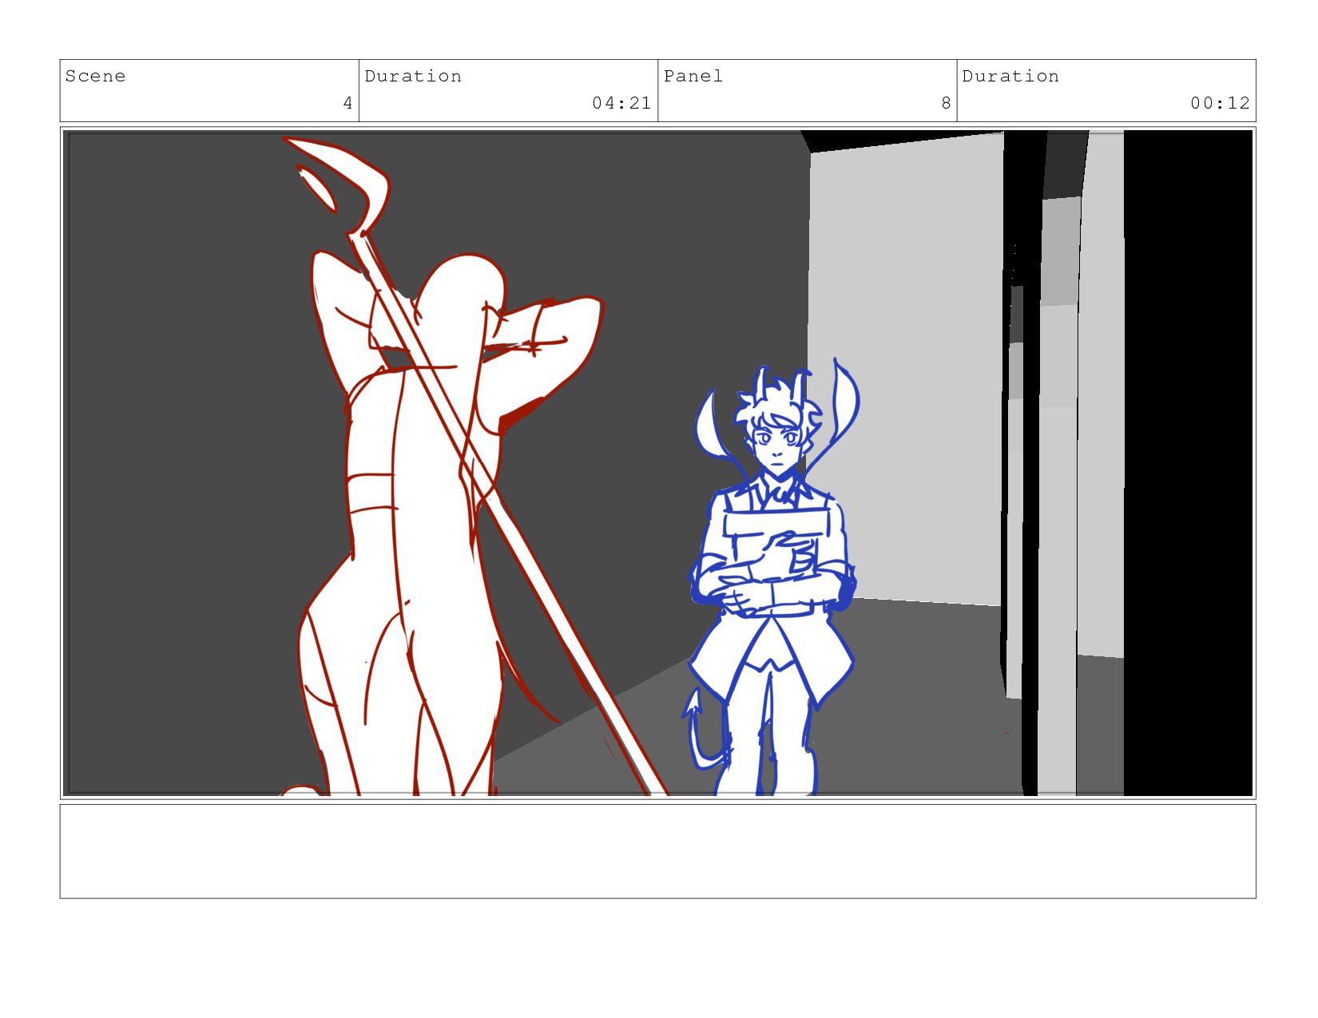Click the storyboard panel artwork thumbnail
The height and width of the screenshot is (1018, 1318).
coord(657,463)
